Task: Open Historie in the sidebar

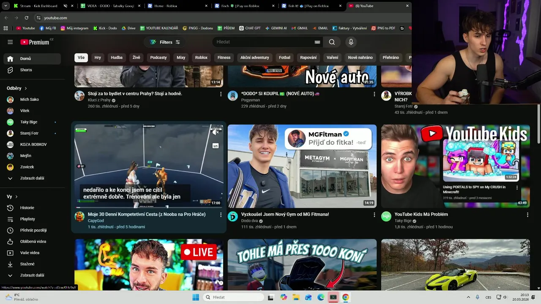Action: point(32,208)
